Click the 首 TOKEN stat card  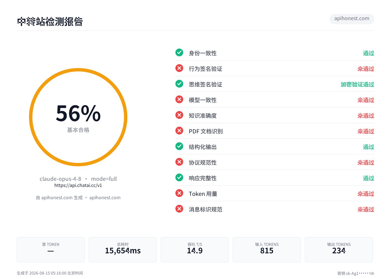tap(51, 250)
